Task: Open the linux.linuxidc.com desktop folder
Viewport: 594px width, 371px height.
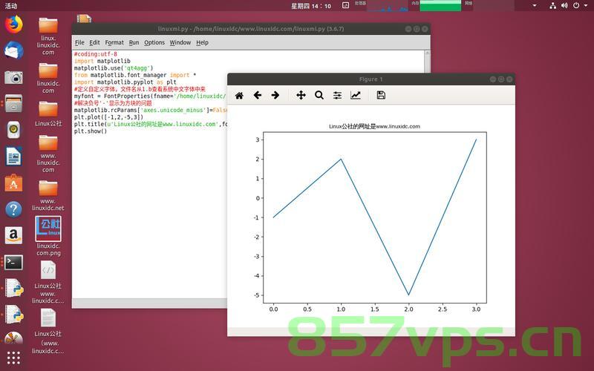Action: 48,36
